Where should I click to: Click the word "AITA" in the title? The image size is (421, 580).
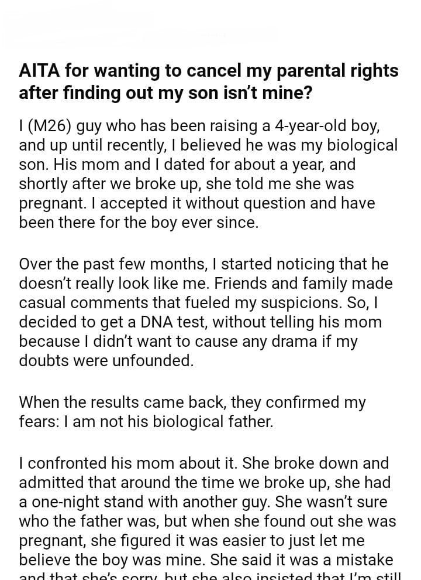39,71
